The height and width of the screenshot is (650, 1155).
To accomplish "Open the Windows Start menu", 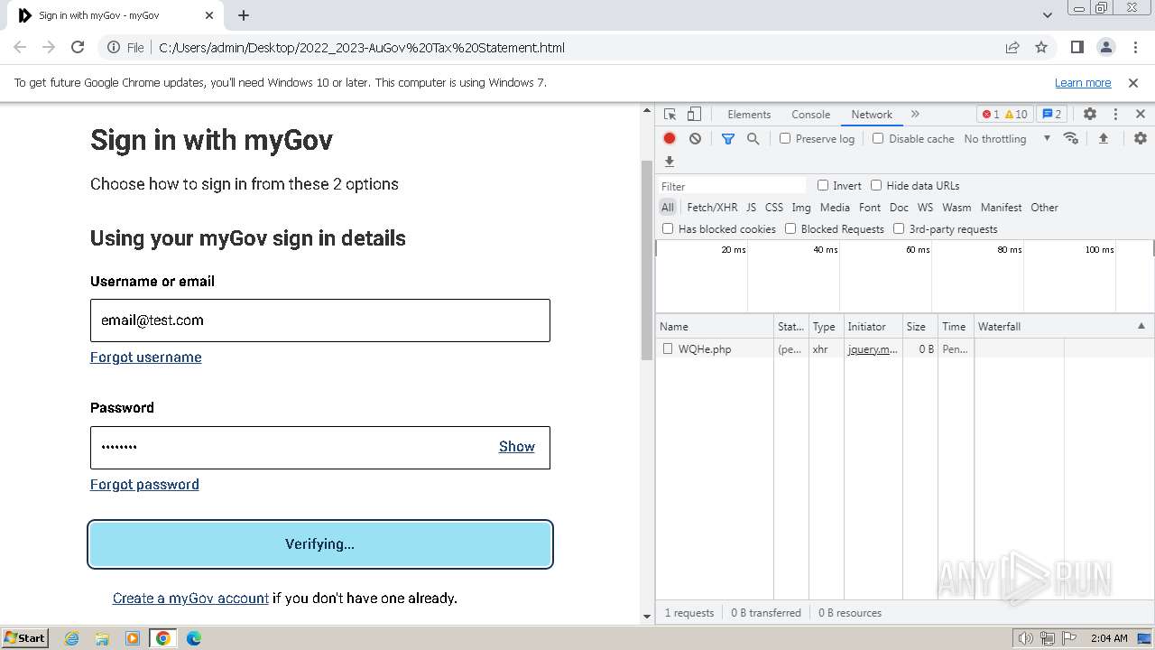I will tap(24, 638).
